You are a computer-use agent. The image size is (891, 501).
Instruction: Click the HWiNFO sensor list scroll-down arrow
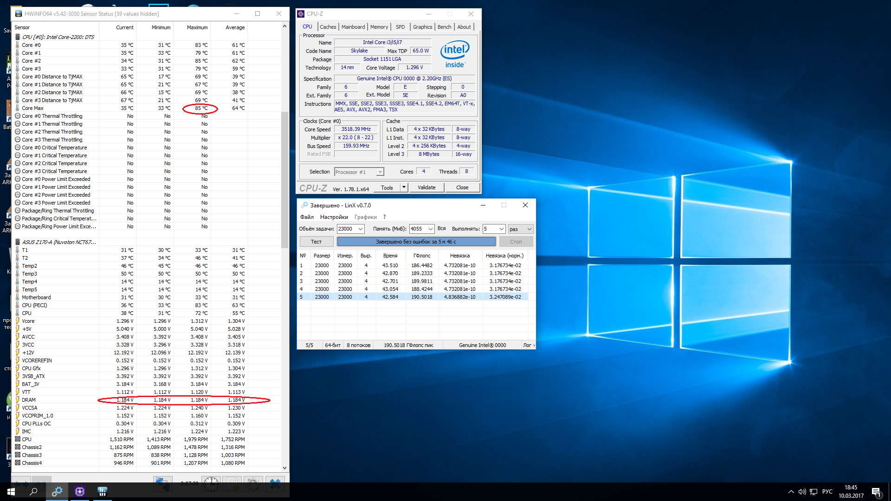coord(284,468)
